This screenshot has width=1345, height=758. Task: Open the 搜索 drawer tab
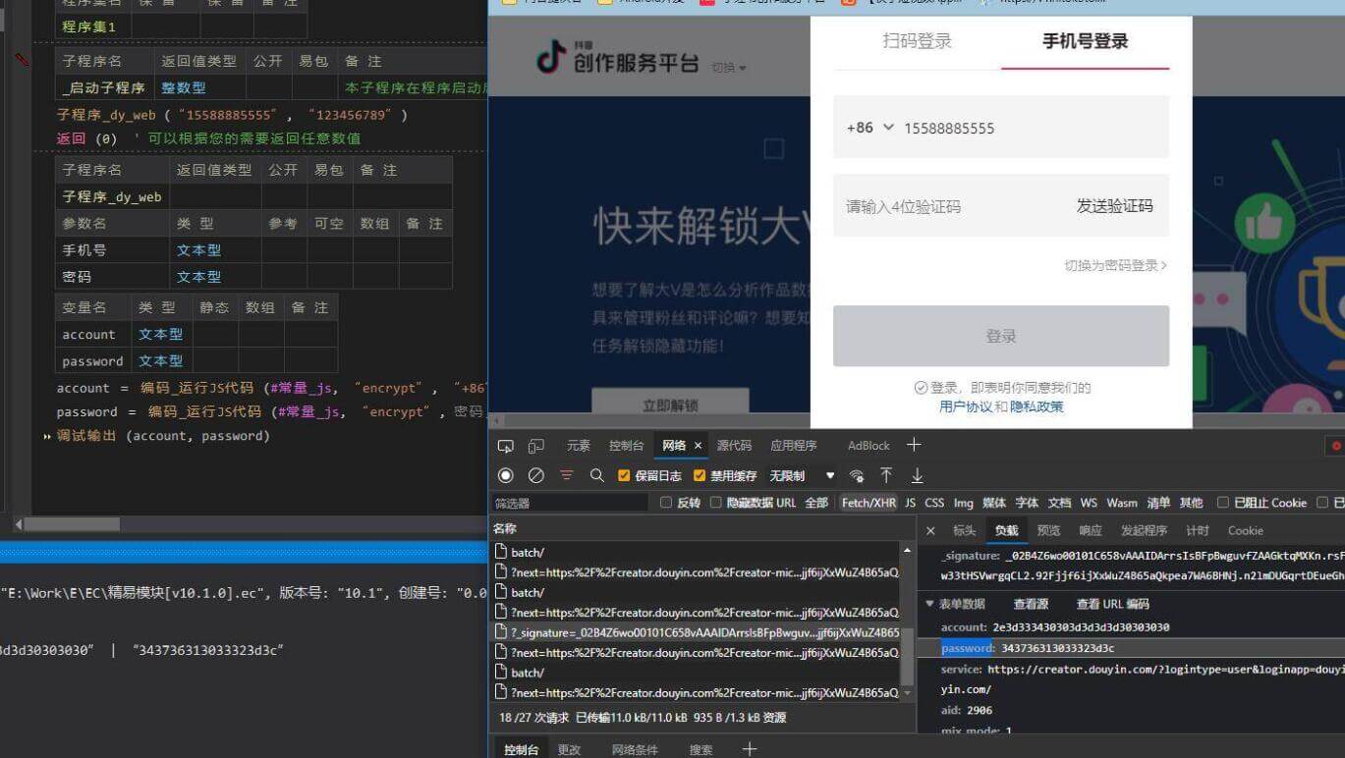click(701, 749)
